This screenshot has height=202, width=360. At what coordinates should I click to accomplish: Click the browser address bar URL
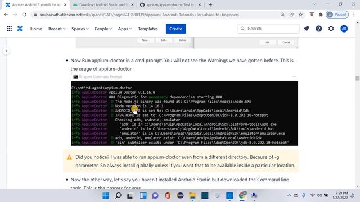[139, 15]
